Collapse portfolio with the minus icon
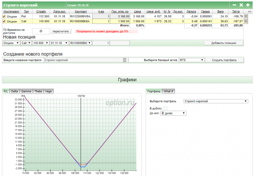The width and height of the screenshot is (255, 176). pos(234,5)
